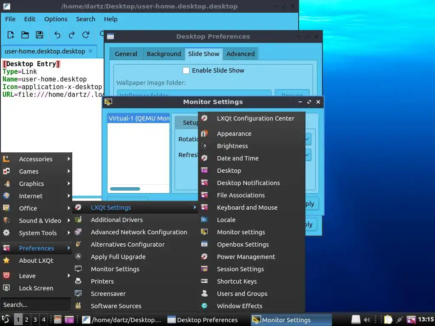This screenshot has height=326, width=435.
Task: Open Locale settings
Action: pyautogui.click(x=251, y=220)
